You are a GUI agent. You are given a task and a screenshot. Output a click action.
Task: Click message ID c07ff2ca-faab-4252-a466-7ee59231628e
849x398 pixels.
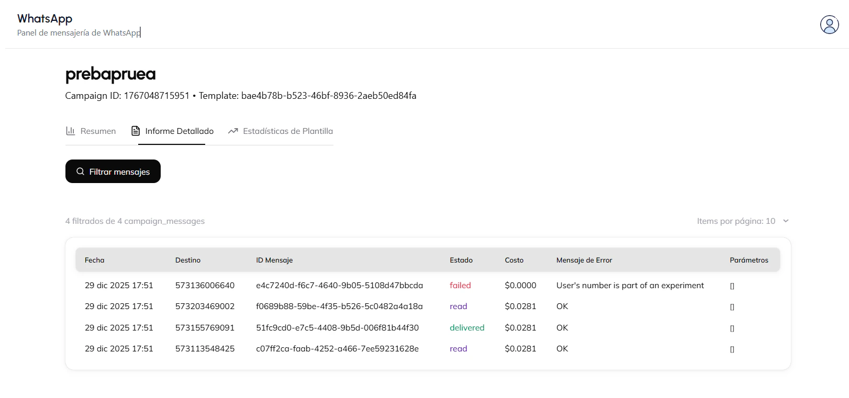(x=338, y=349)
